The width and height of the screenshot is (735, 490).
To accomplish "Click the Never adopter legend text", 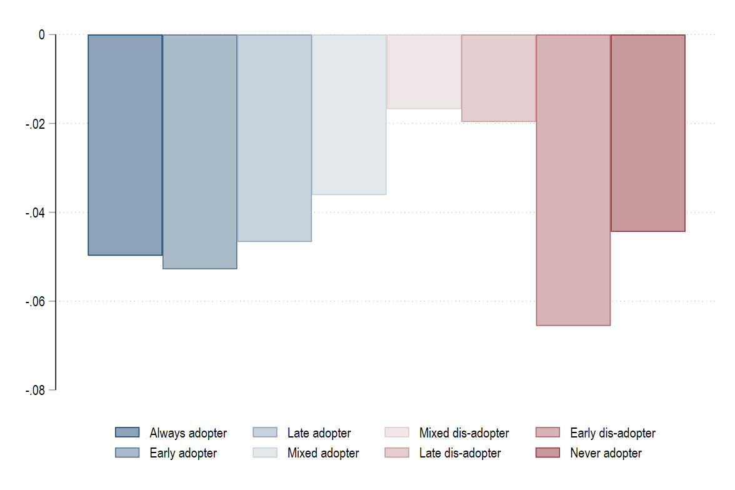I will (606, 453).
